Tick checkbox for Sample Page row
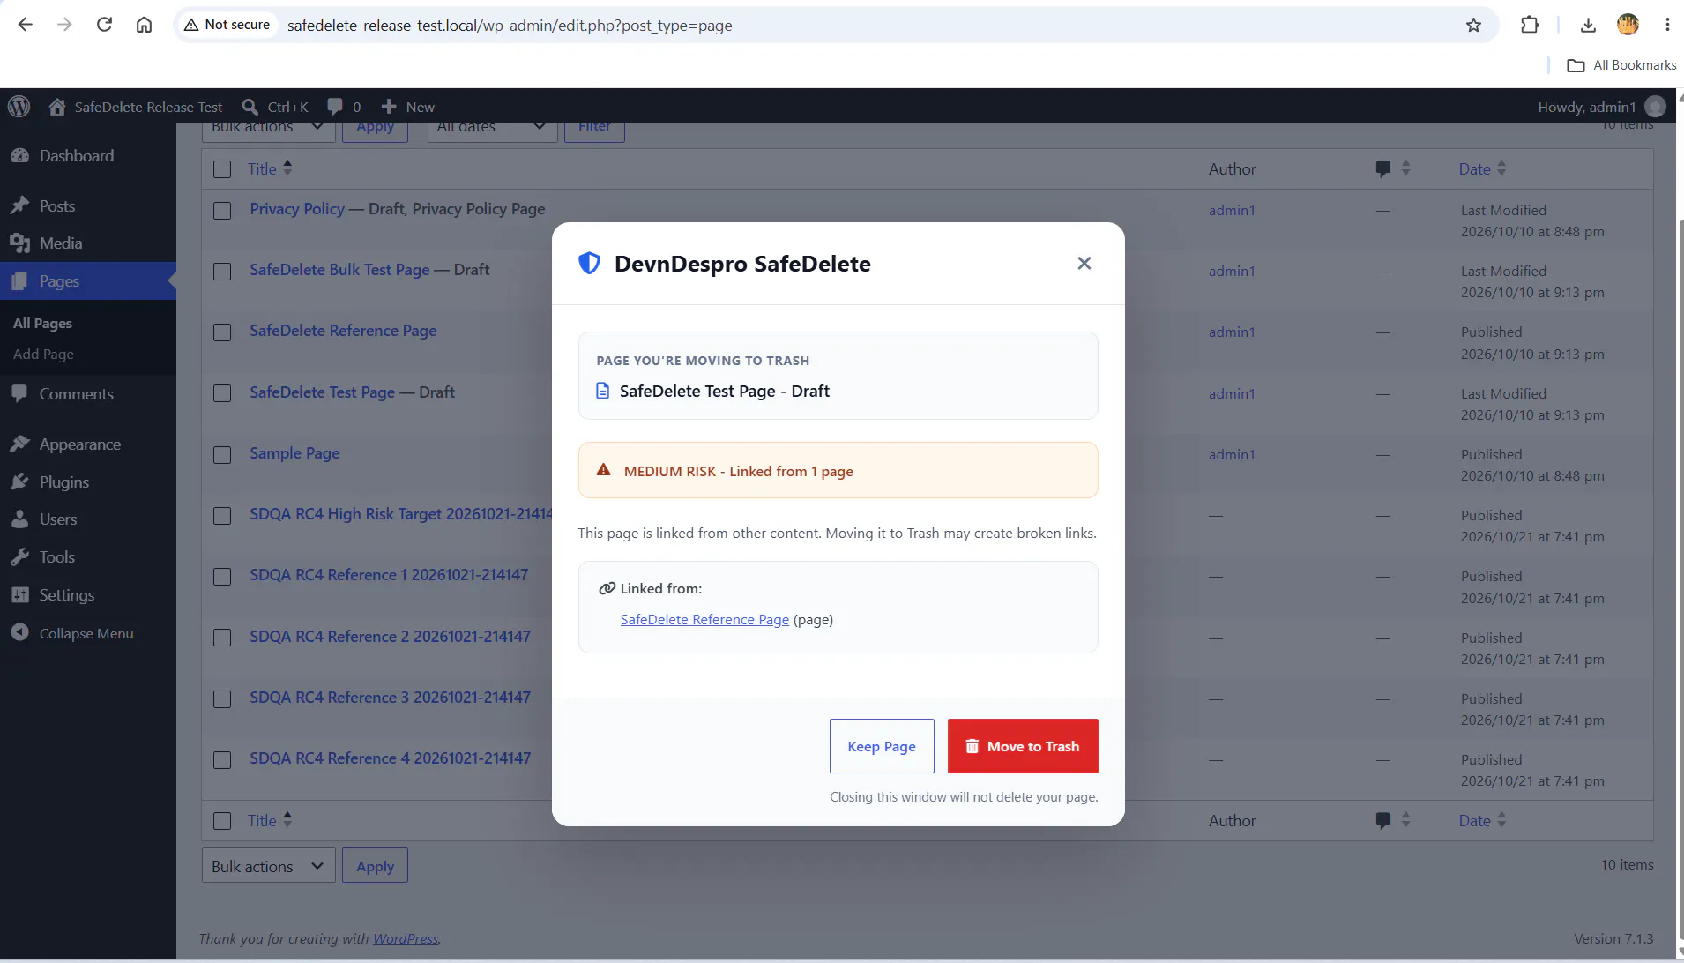Screen dimensions: 1684x963 (x=222, y=455)
